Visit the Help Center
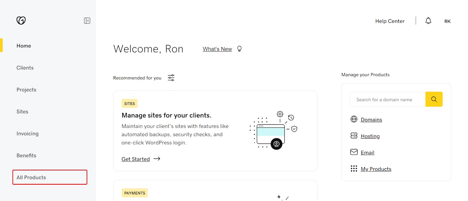This screenshot has width=468, height=201. (390, 21)
